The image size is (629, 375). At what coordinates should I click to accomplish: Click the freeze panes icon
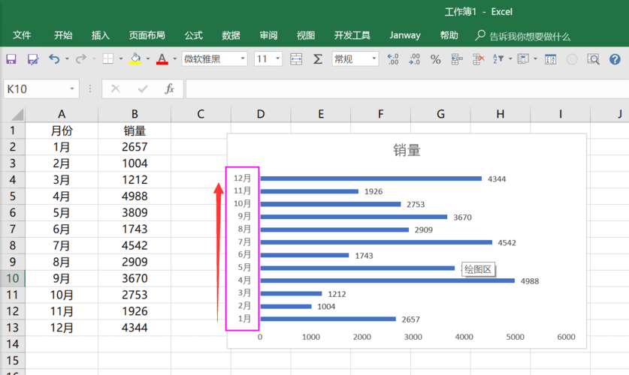[523, 59]
